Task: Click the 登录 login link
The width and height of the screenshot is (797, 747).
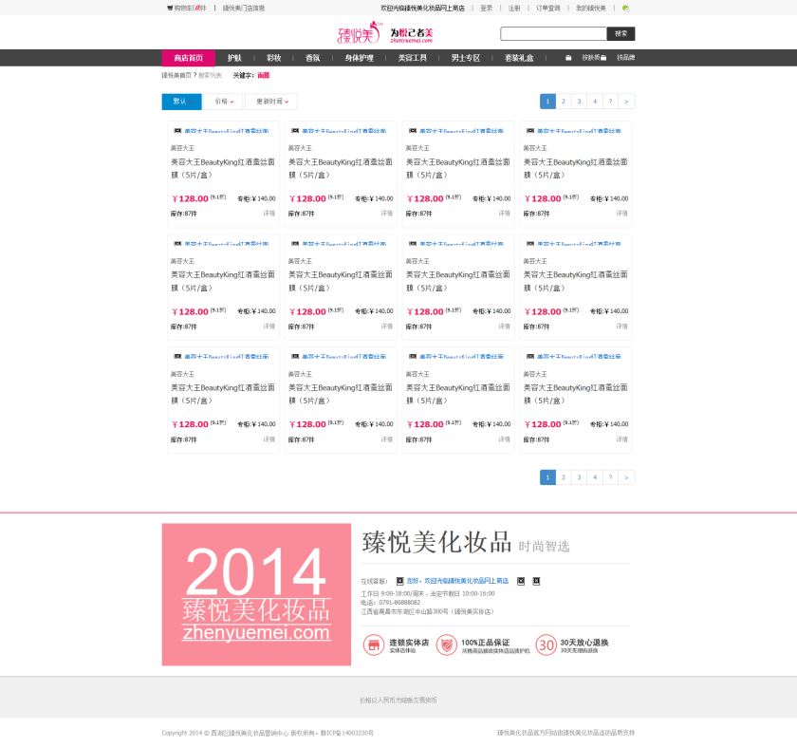Action: 487,9
